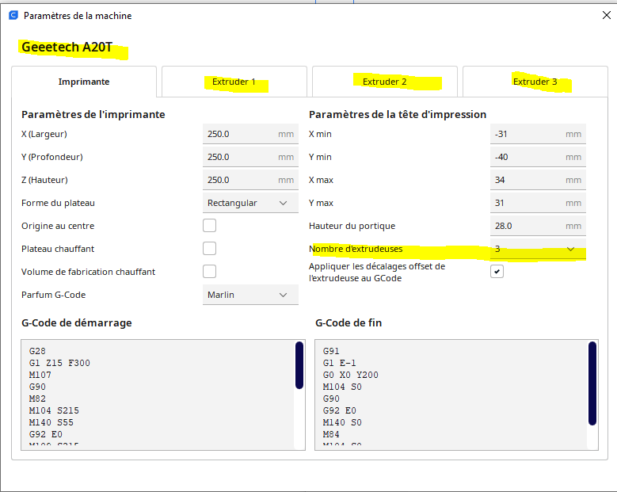Click the X max value field

[x=538, y=180]
